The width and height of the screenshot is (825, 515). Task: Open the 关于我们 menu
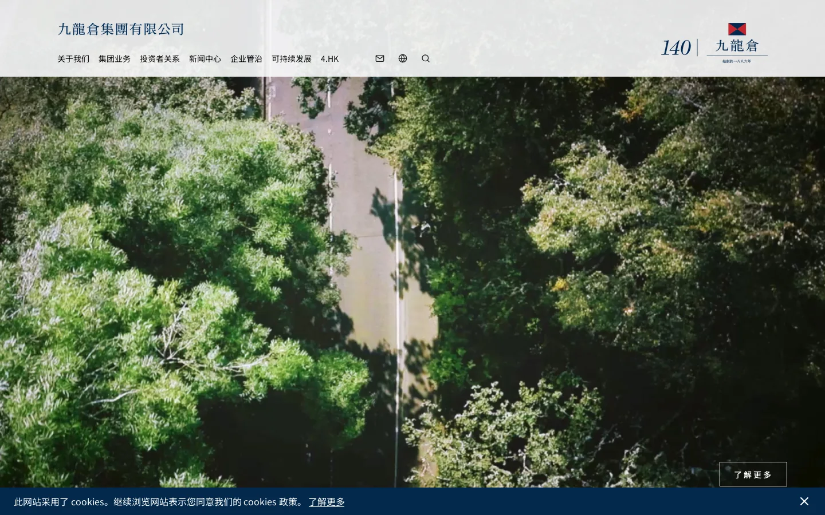(73, 59)
